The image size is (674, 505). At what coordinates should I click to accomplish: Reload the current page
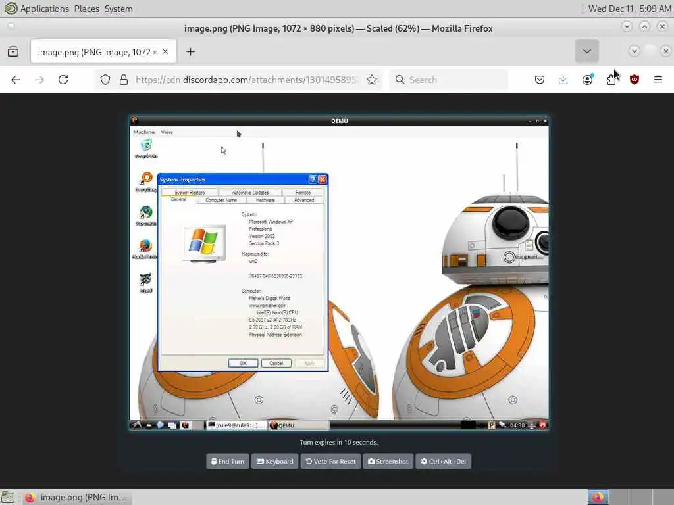point(63,80)
